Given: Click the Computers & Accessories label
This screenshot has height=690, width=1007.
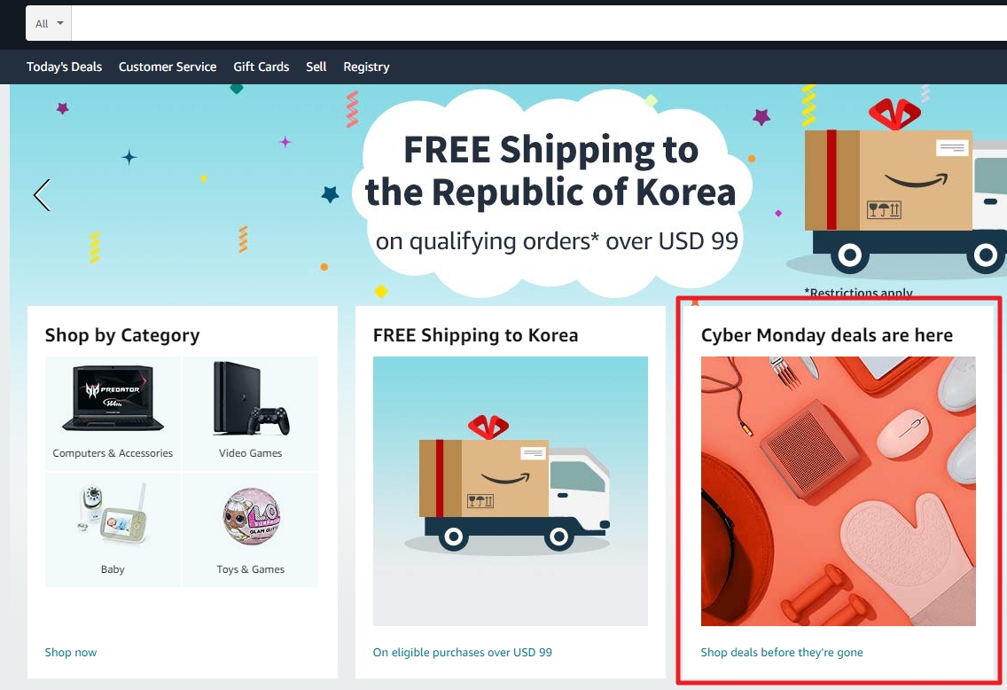Looking at the screenshot, I should click(113, 453).
